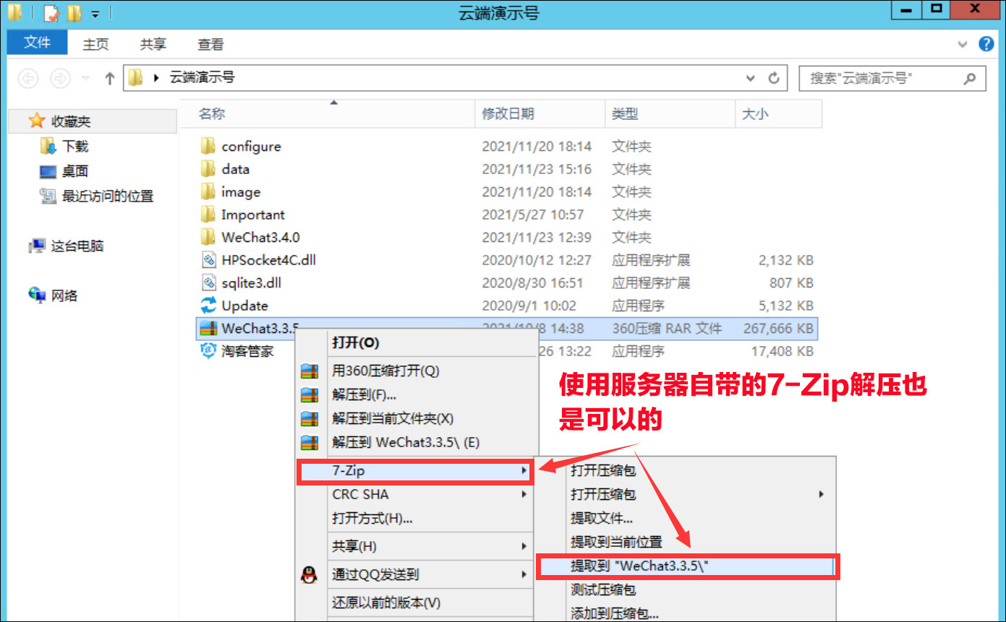The height and width of the screenshot is (622, 1006).
Task: Go up one folder level arrow
Action: pyautogui.click(x=109, y=78)
